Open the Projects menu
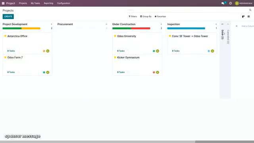 tap(23, 3)
